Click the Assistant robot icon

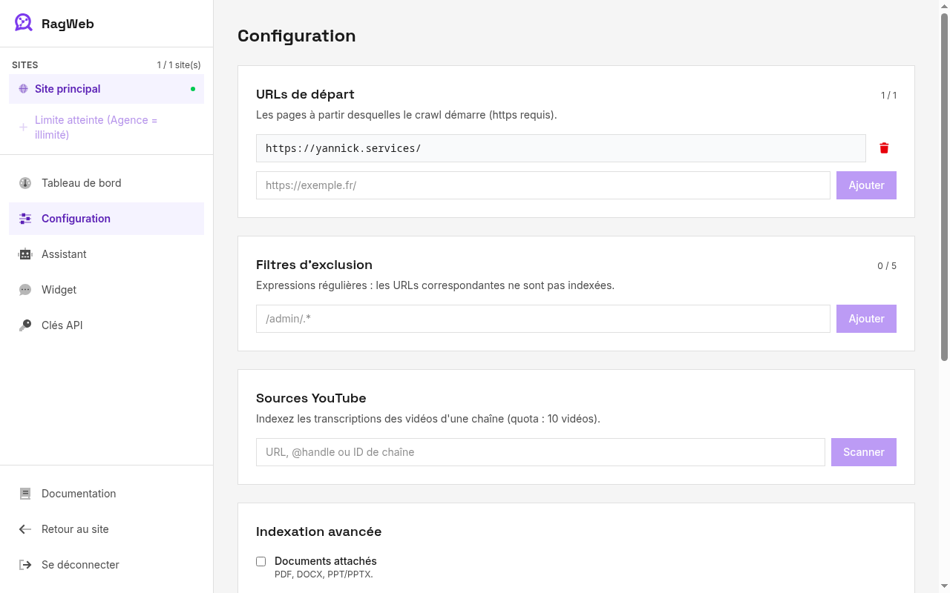25,254
